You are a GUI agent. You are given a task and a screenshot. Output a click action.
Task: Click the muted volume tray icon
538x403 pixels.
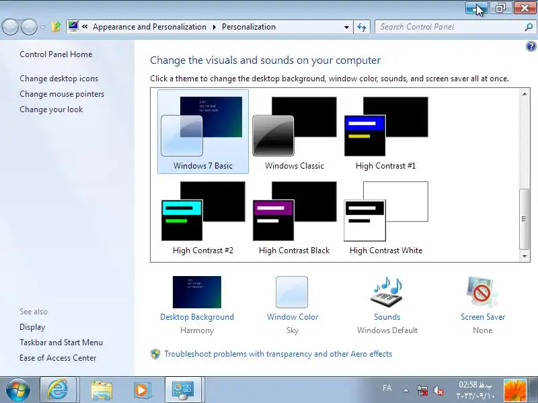(x=438, y=390)
